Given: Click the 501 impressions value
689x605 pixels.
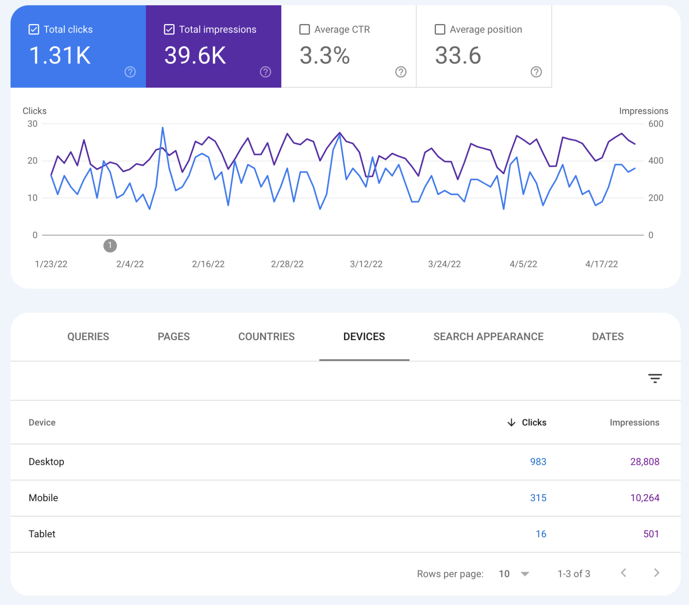Looking at the screenshot, I should click(651, 534).
